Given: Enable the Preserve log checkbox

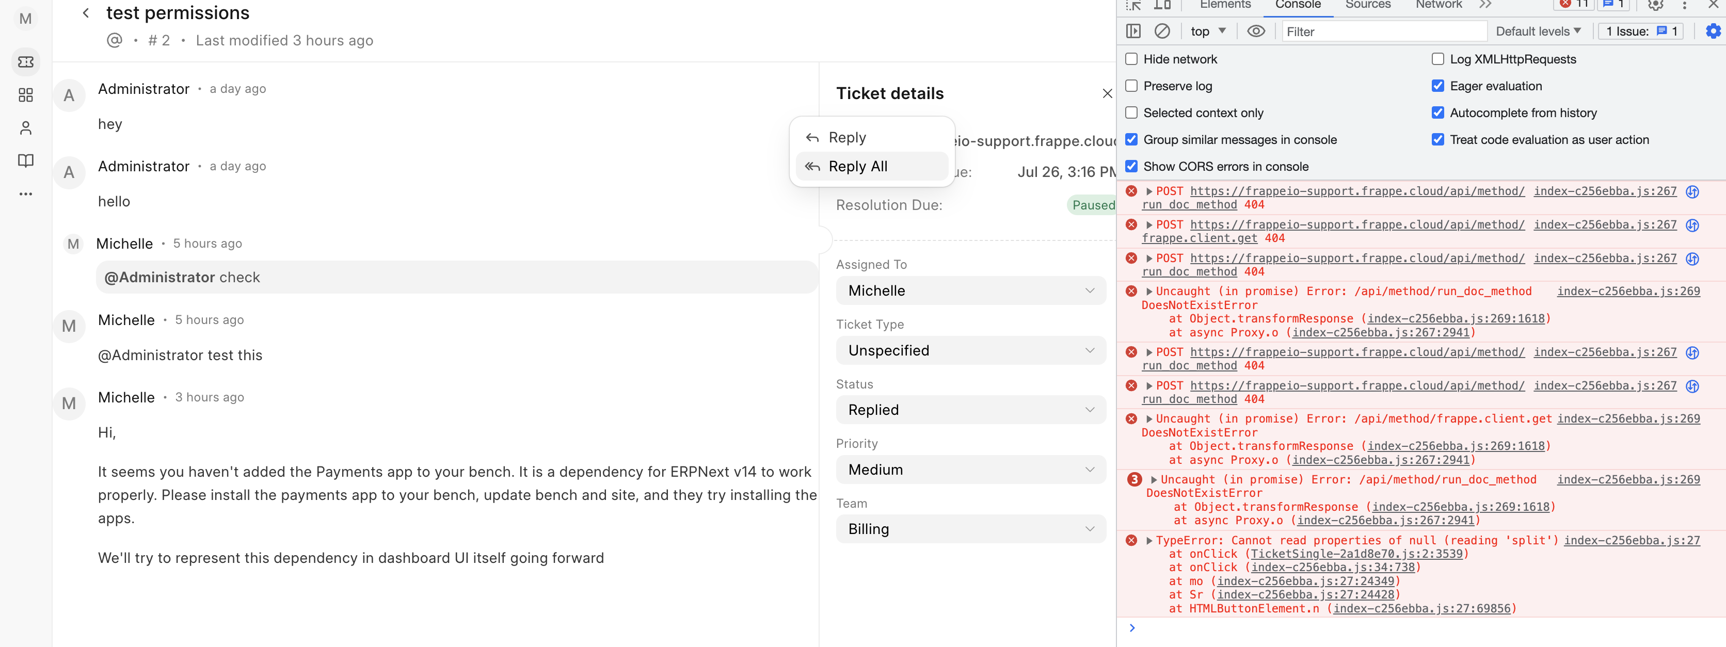Looking at the screenshot, I should point(1132,86).
